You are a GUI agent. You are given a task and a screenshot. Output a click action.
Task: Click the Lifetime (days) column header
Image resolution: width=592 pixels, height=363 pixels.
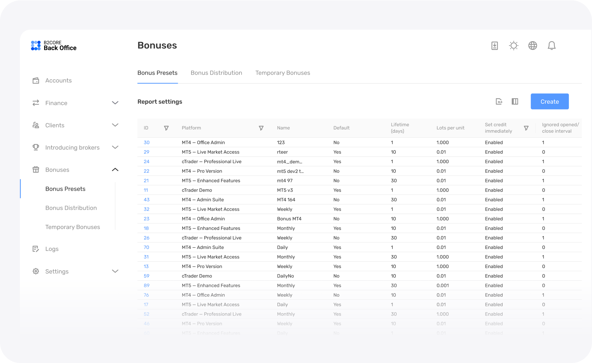click(400, 128)
